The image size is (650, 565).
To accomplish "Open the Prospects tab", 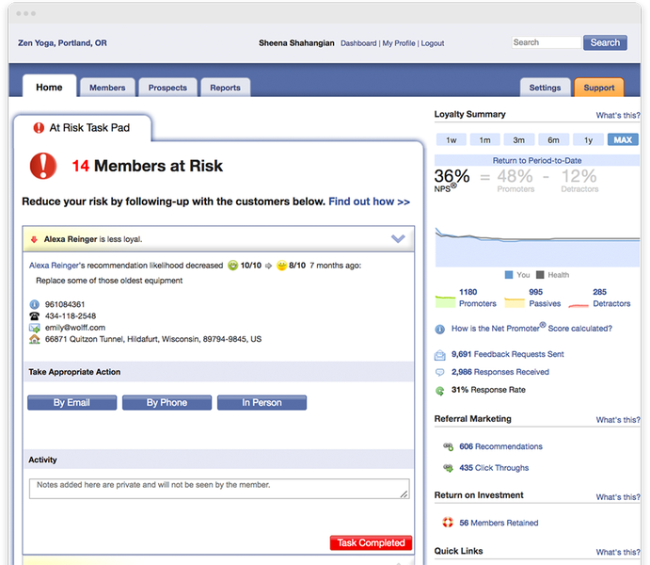I will pyautogui.click(x=167, y=88).
